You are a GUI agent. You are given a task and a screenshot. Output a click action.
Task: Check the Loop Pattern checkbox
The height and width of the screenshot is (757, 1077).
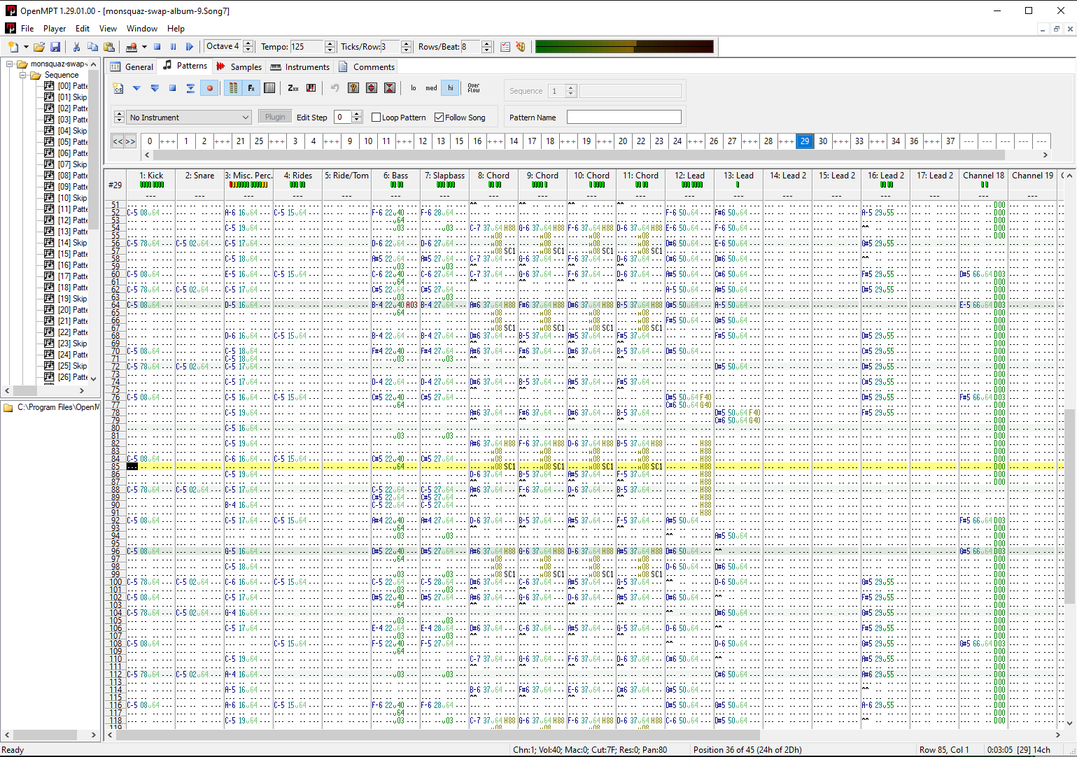pos(376,118)
